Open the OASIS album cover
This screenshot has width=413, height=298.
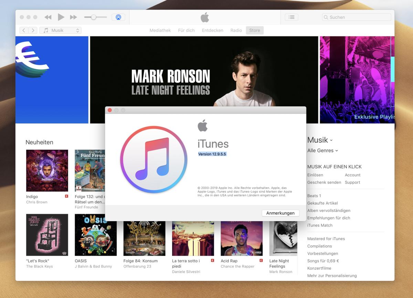point(96,235)
